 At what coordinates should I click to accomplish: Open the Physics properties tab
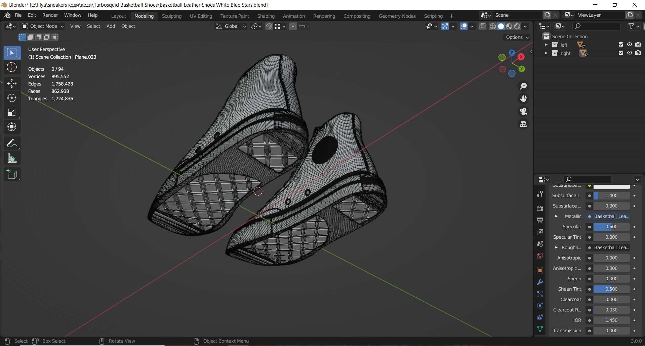coord(540,306)
